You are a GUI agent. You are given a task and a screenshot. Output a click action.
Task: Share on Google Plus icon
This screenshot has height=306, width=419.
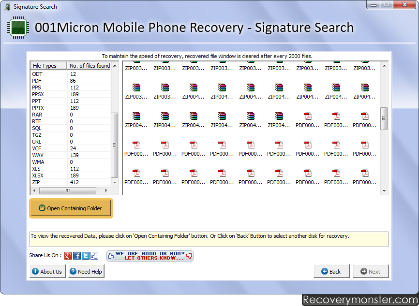point(68,256)
